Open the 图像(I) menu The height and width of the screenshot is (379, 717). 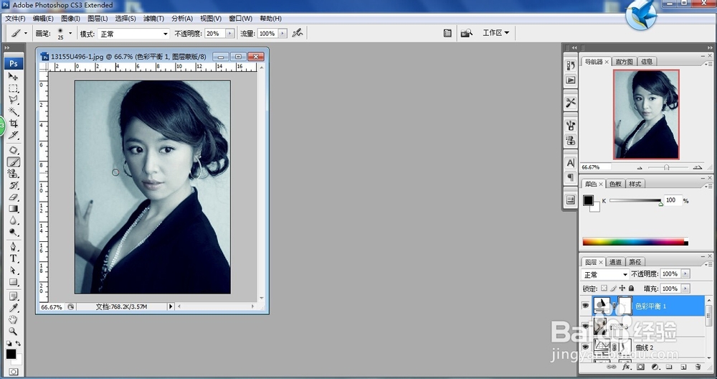70,19
